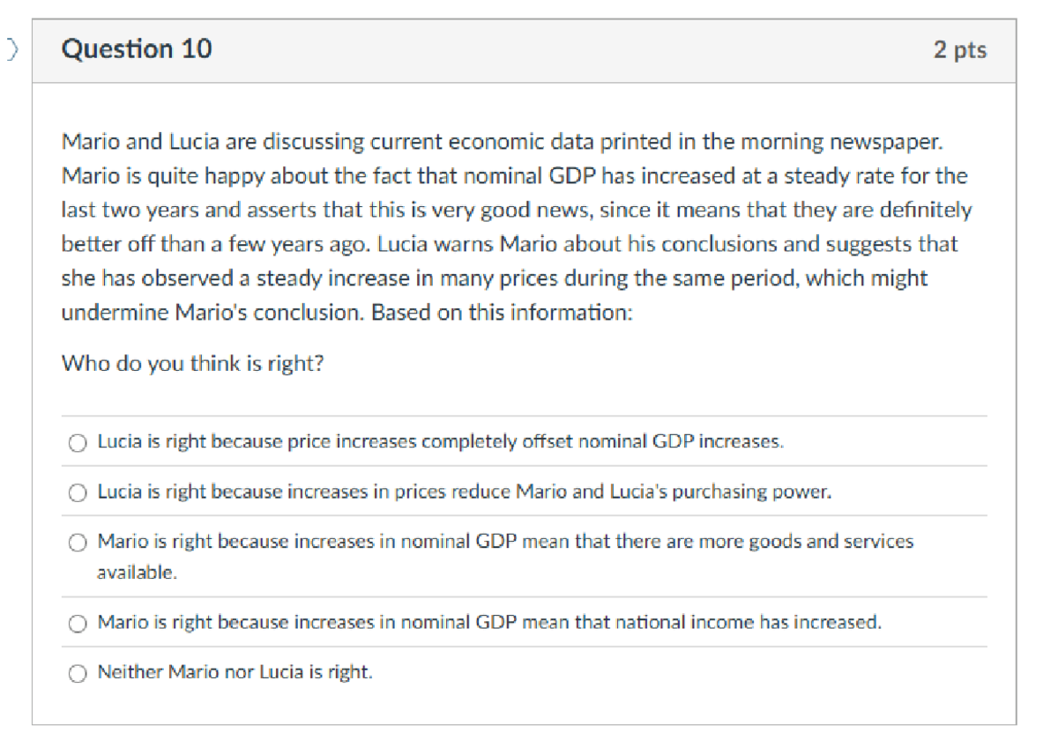Select the radio button for 'Lucia is right because price increases completely offset nominal GDP increases'

point(78,442)
